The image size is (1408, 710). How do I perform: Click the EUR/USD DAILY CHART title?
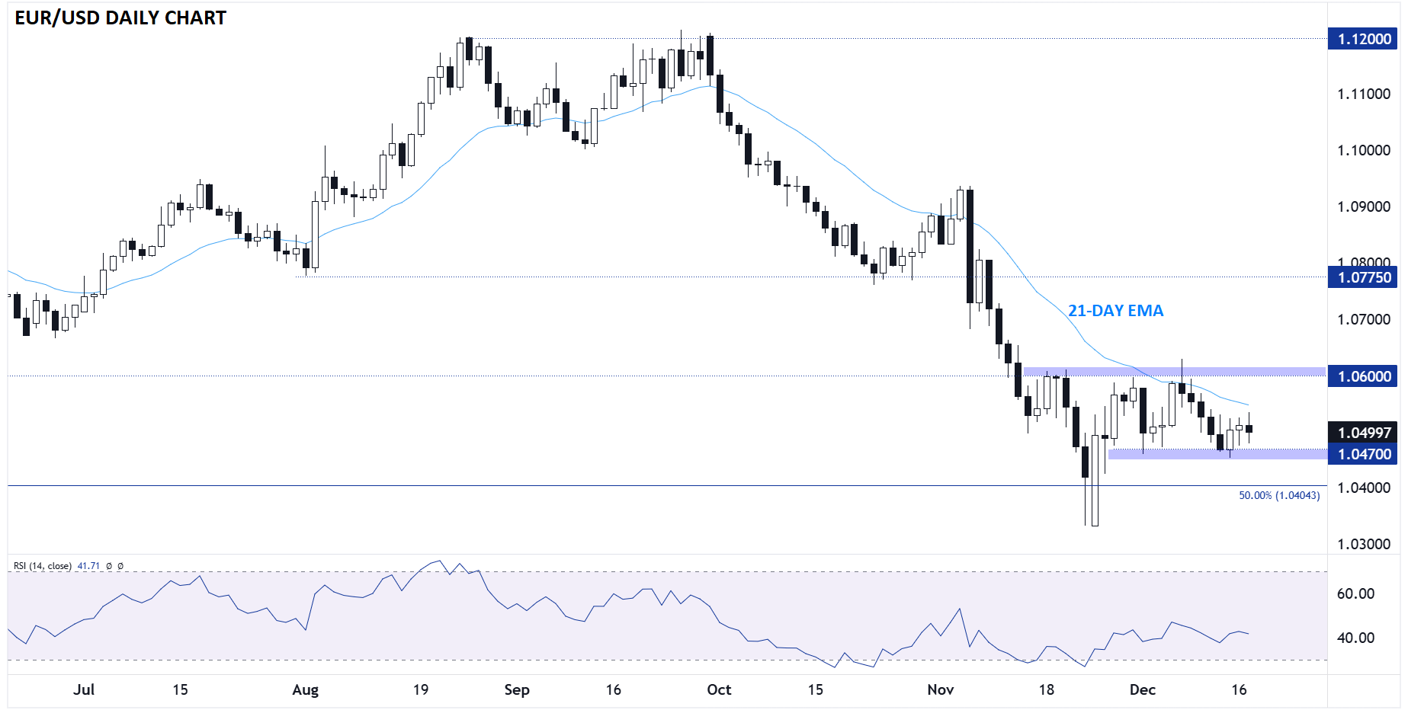point(120,18)
